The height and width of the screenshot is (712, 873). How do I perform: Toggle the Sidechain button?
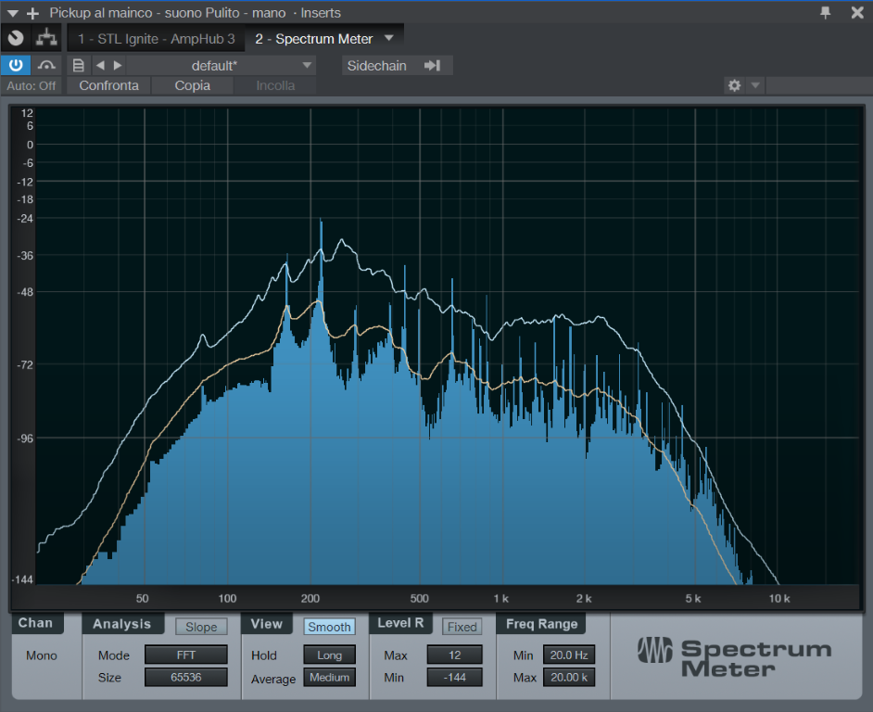(397, 65)
